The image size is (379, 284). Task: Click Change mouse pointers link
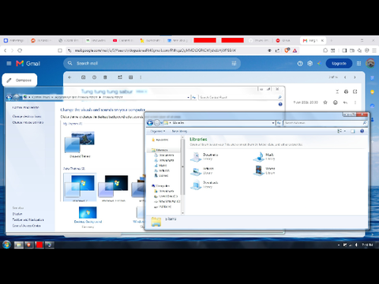click(x=28, y=122)
